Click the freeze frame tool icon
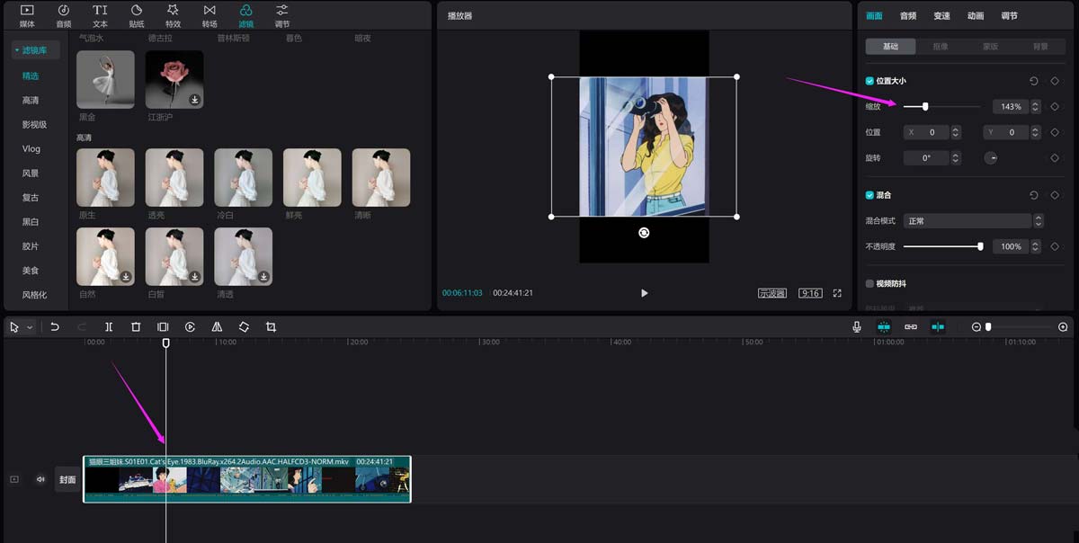 coord(163,327)
